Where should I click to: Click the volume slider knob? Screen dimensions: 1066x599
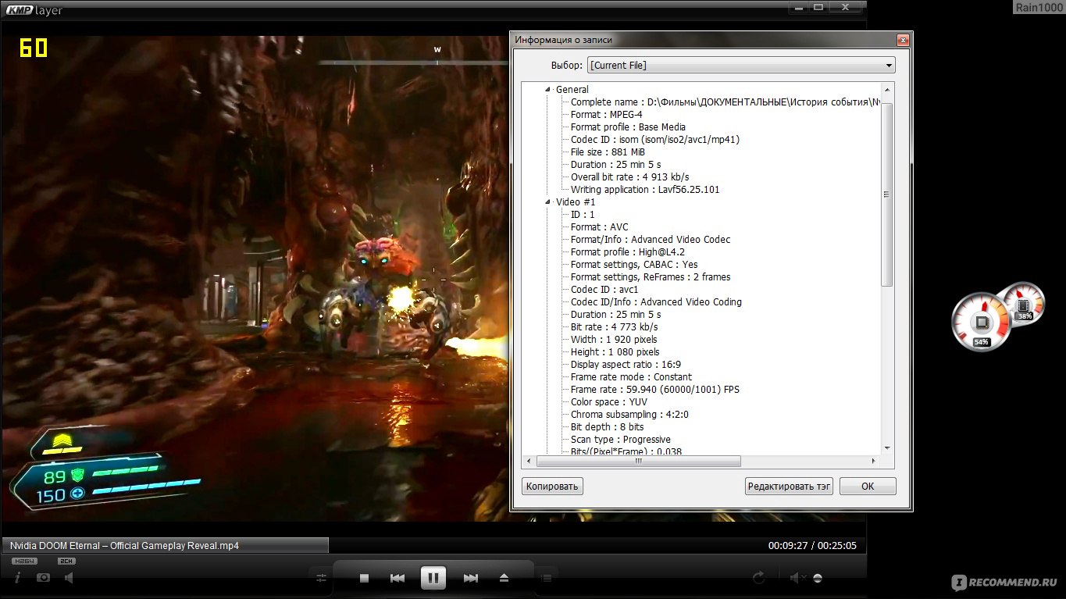(818, 578)
